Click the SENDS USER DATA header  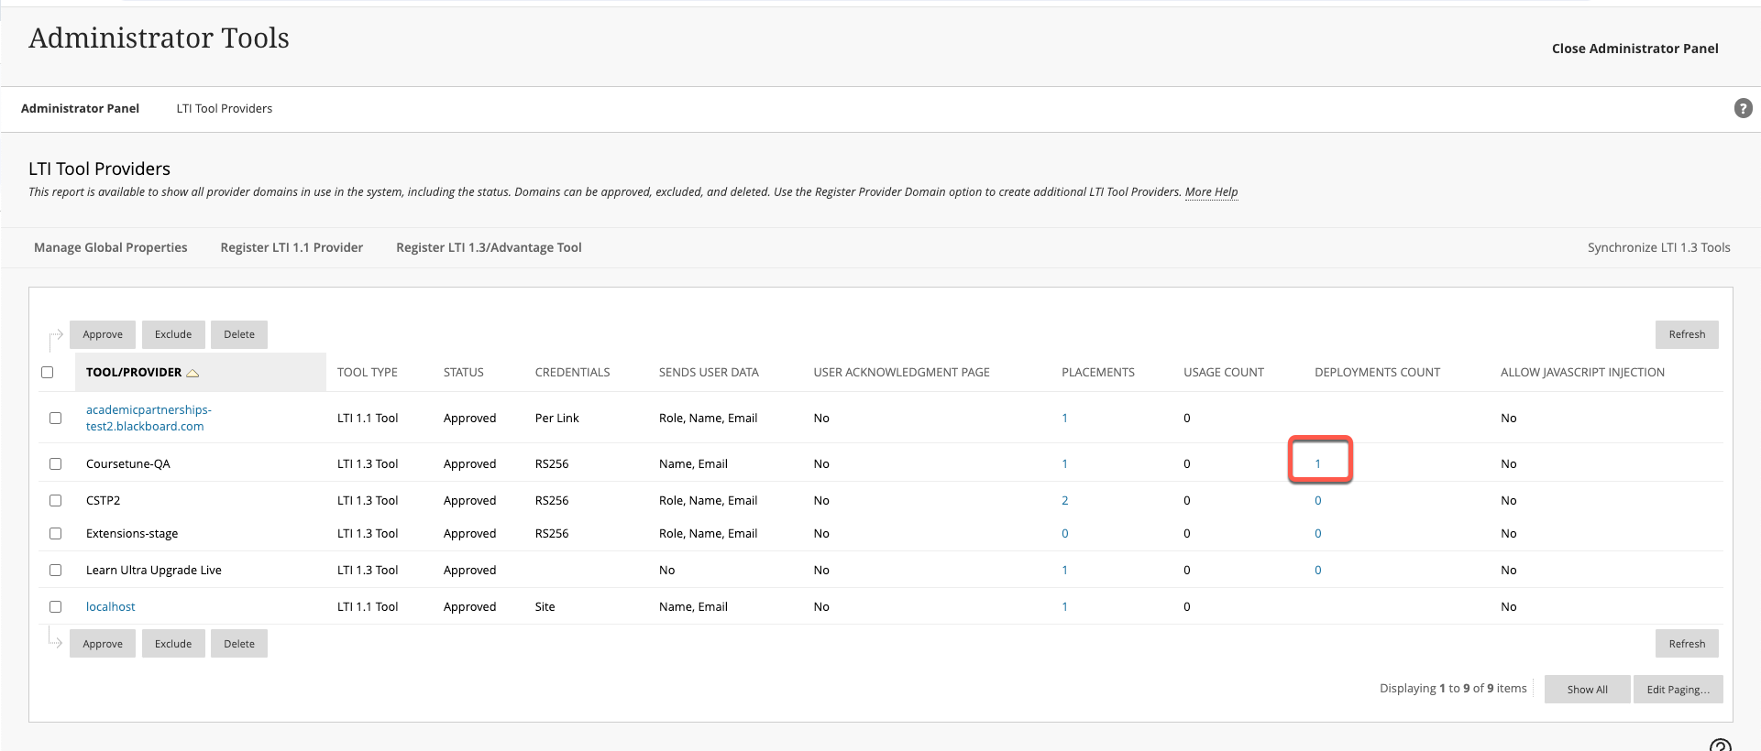(x=709, y=372)
